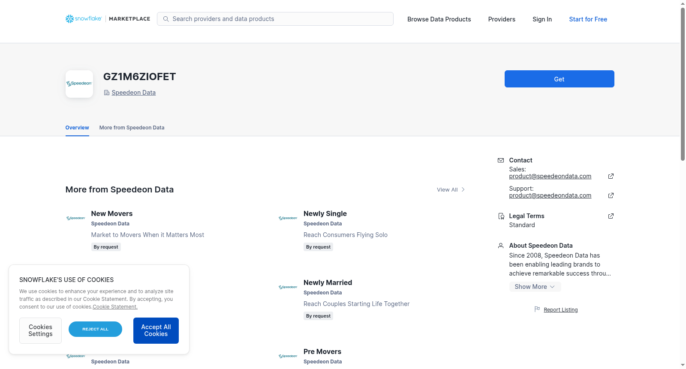Open the Newly Married listing title
The width and height of the screenshot is (686, 369).
pos(328,282)
